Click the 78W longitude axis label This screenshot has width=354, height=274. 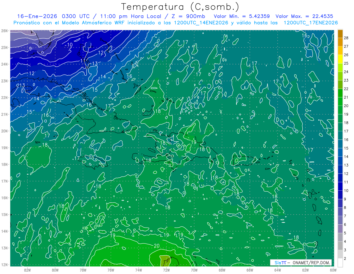[x=83, y=270]
